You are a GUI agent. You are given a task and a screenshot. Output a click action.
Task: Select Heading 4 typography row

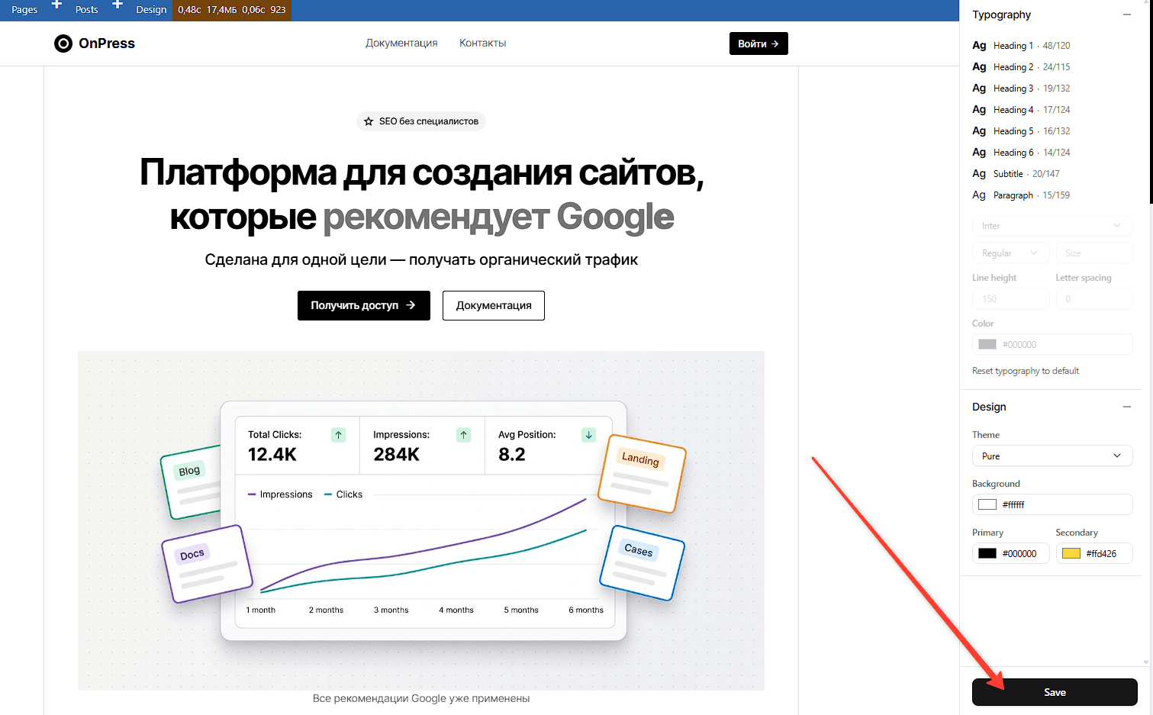1022,110
